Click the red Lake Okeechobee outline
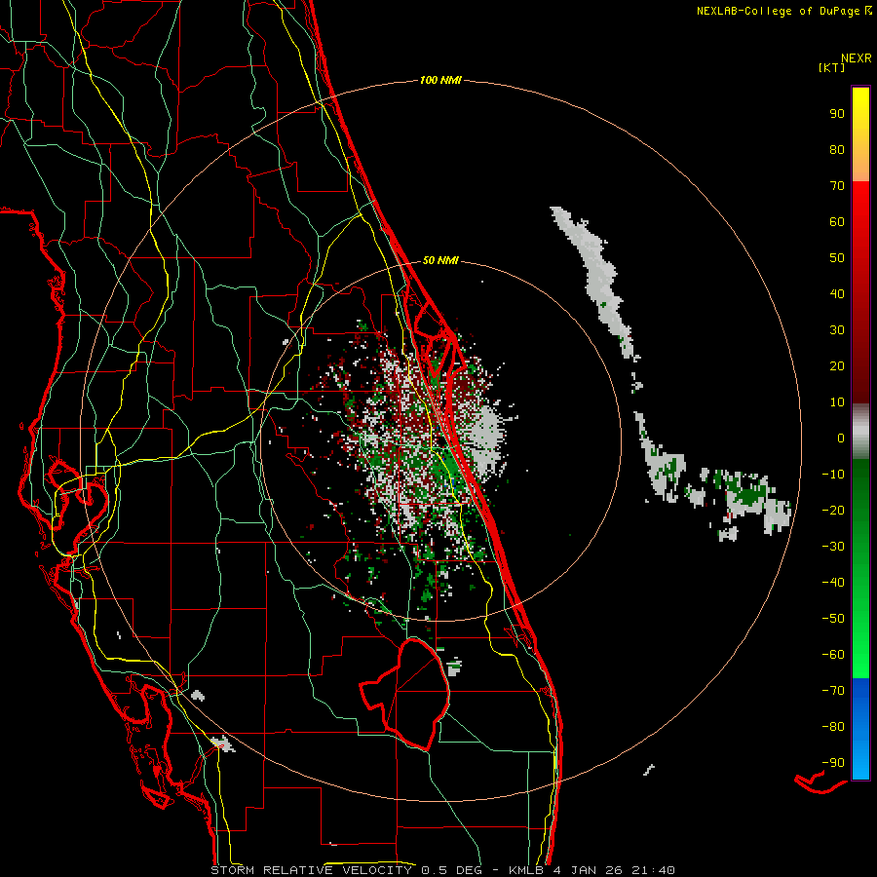The image size is (877, 877). tap(405, 695)
